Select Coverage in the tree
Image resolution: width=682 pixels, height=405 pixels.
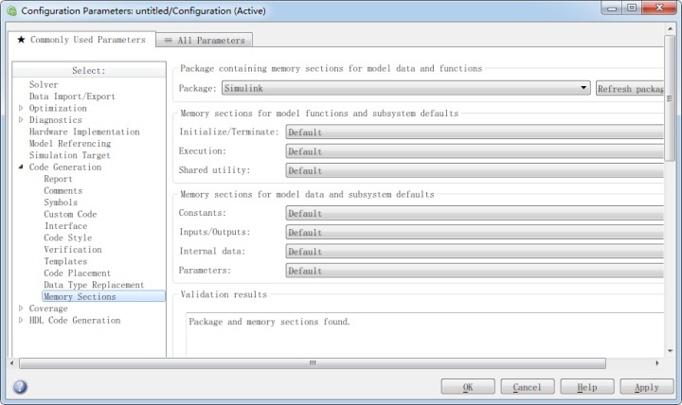[x=48, y=308]
